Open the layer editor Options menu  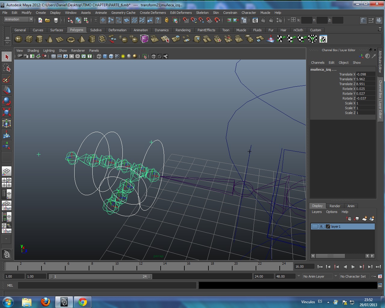coord(332,212)
